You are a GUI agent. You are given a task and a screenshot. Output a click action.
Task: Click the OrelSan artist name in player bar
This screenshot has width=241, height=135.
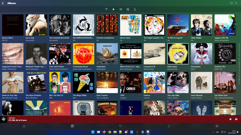12,118
